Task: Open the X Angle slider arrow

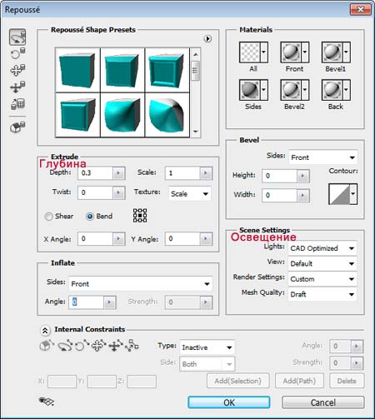Action: coord(119,239)
